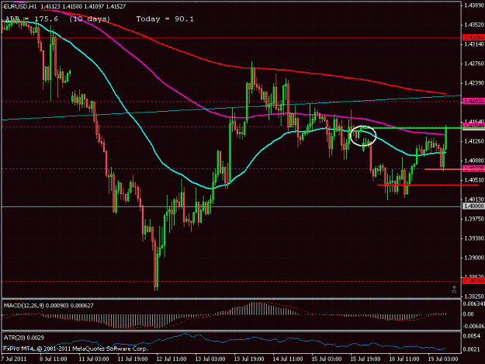Click the "12 Jul 11:00" time axis label
Viewport: 485px width, 364px height.
(x=171, y=359)
